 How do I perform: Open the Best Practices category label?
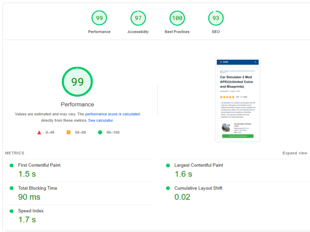(177, 32)
